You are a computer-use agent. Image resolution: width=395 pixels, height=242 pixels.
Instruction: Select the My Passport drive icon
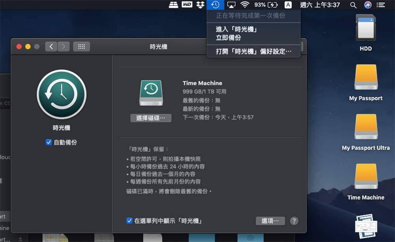point(366,77)
